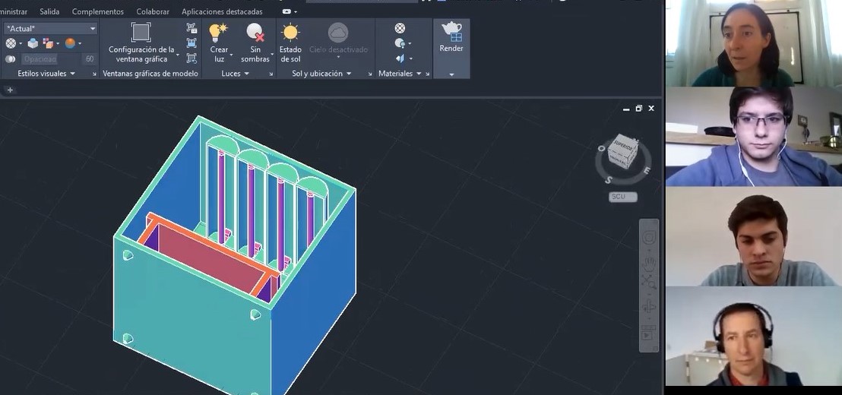Open the Complementos ribbon tab
This screenshot has width=842, height=395.
point(98,11)
